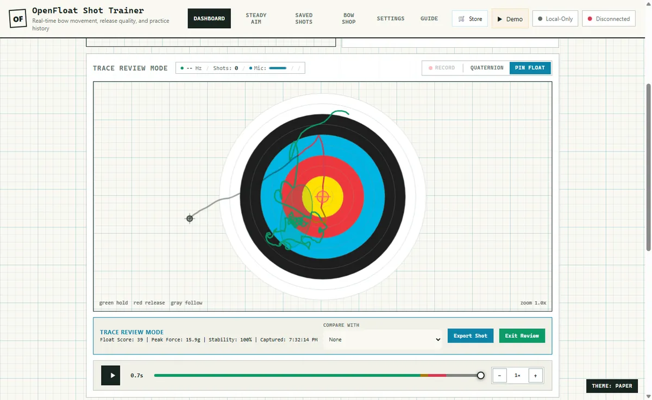
Task: Click the Disconnected status indicator
Action: tap(609, 18)
